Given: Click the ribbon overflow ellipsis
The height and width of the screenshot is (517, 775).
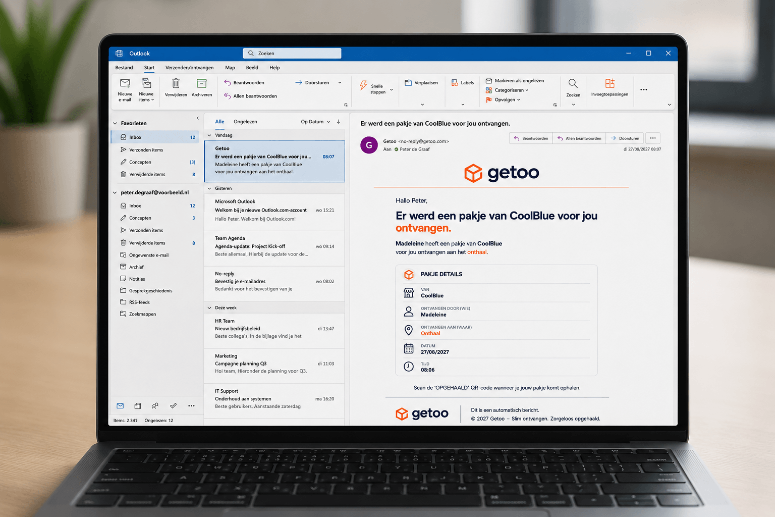Looking at the screenshot, I should pyautogui.click(x=644, y=90).
